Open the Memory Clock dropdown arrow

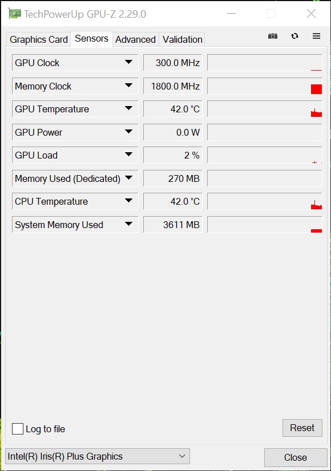tap(128, 86)
